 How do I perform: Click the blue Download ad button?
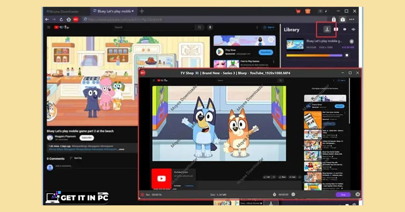[266, 52]
